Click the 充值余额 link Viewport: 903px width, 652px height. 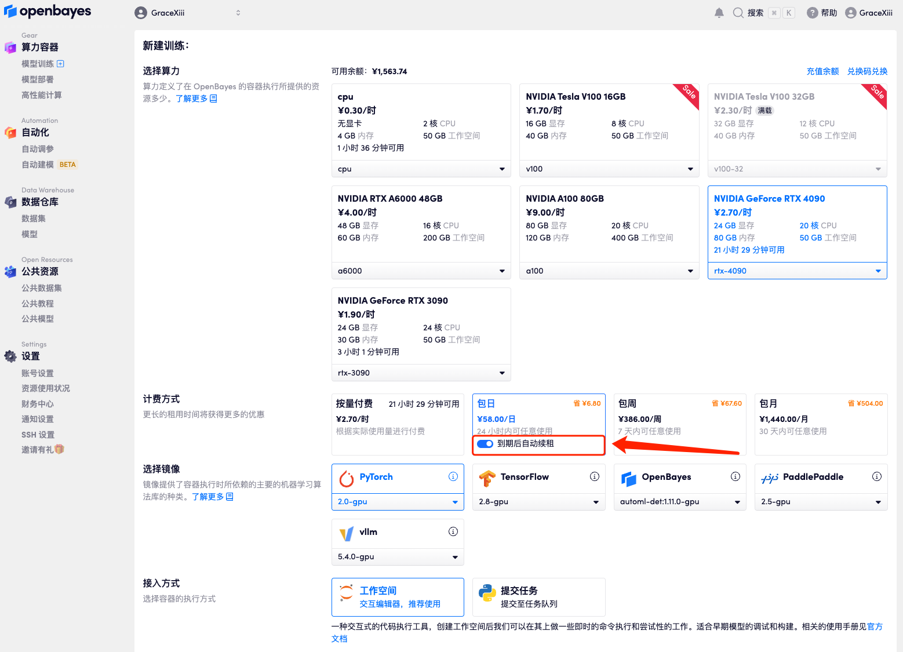pyautogui.click(x=822, y=71)
